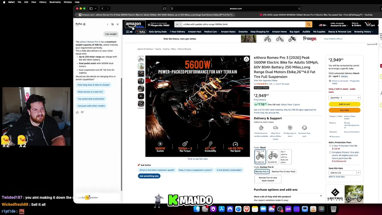Open Early Spring Deals nav item

[x=158, y=32]
